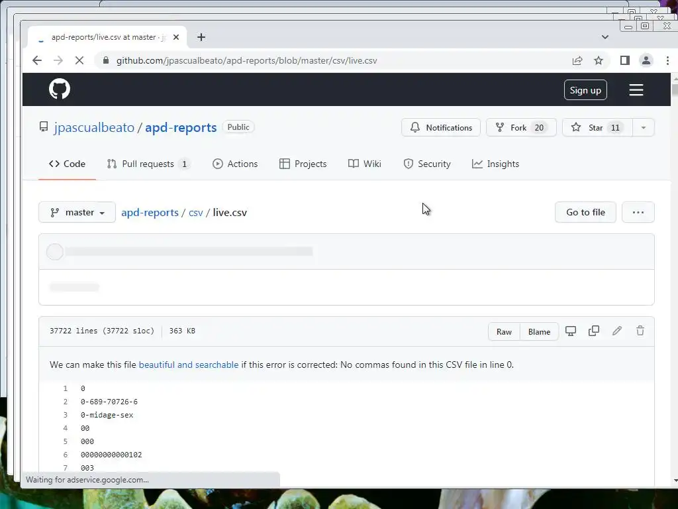Screen dimensions: 678x509
Task: Open file in GitHub Desktop icon
Action: pyautogui.click(x=571, y=331)
